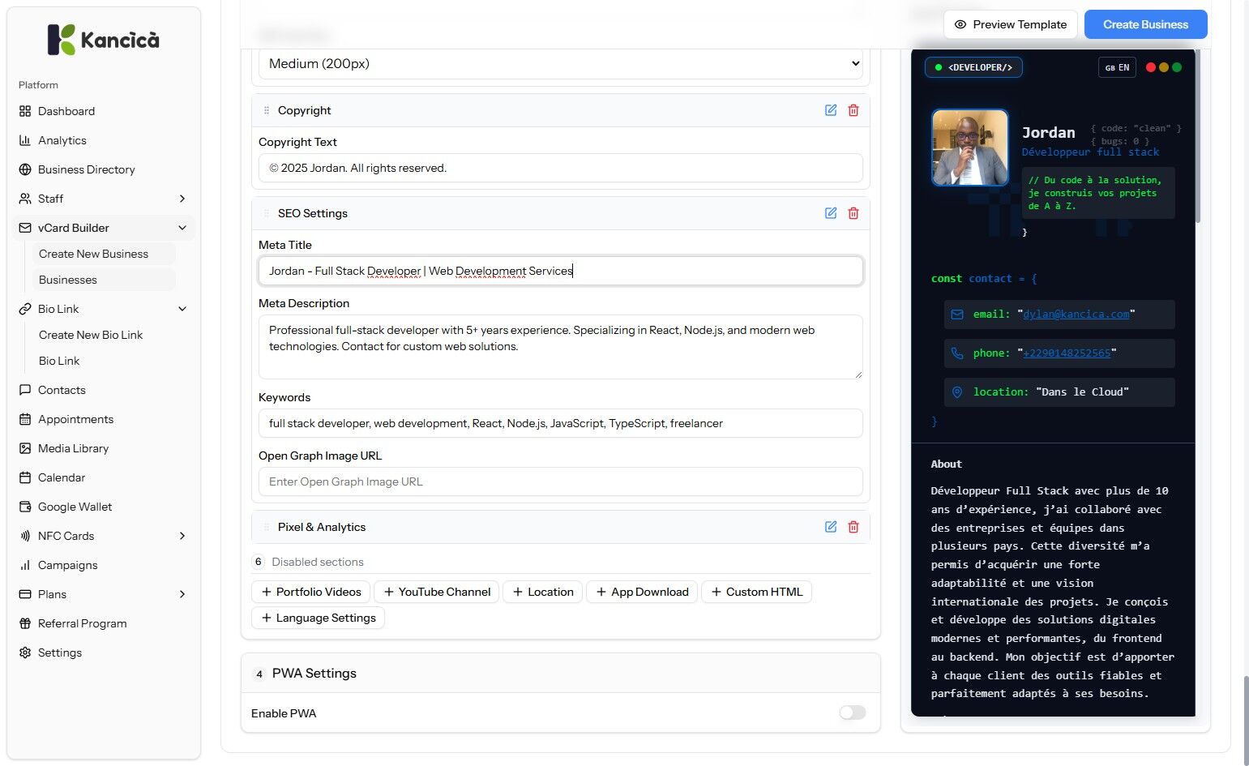Expand the NFC Cards submenu chevron

pos(182,536)
